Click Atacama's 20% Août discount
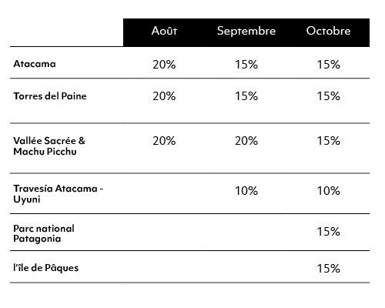Screen dimensions: 385x308 coord(164,65)
